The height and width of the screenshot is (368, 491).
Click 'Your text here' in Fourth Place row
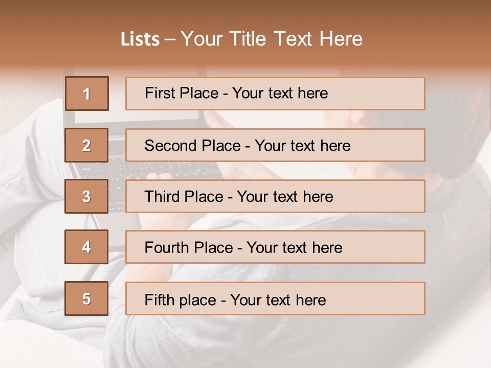pos(294,248)
